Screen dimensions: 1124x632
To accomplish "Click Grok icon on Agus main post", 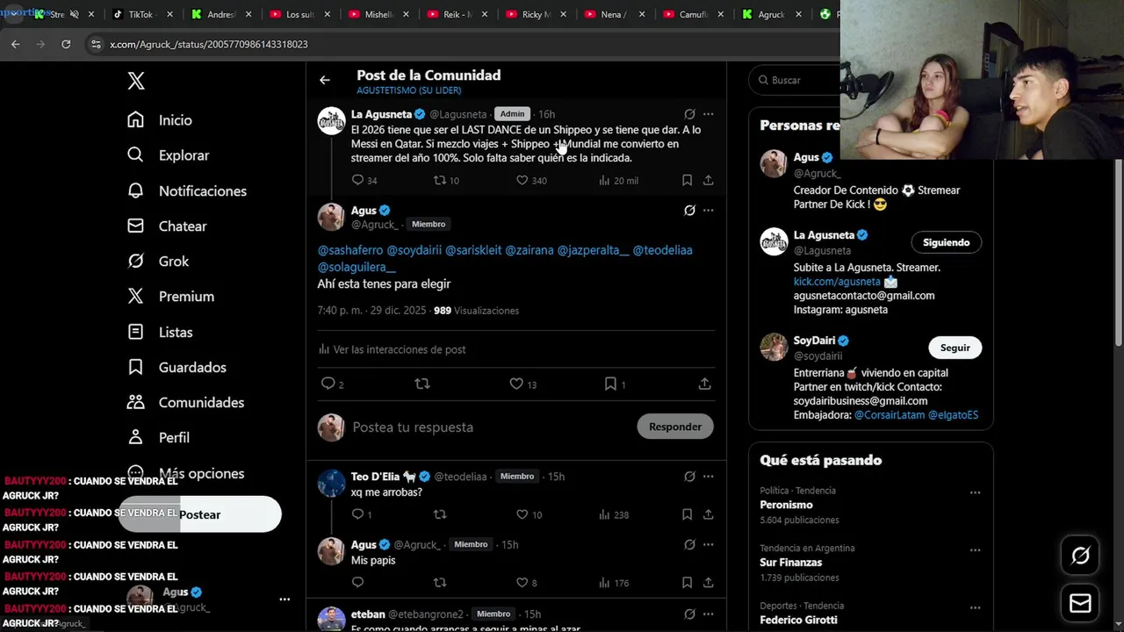I will pos(689,211).
